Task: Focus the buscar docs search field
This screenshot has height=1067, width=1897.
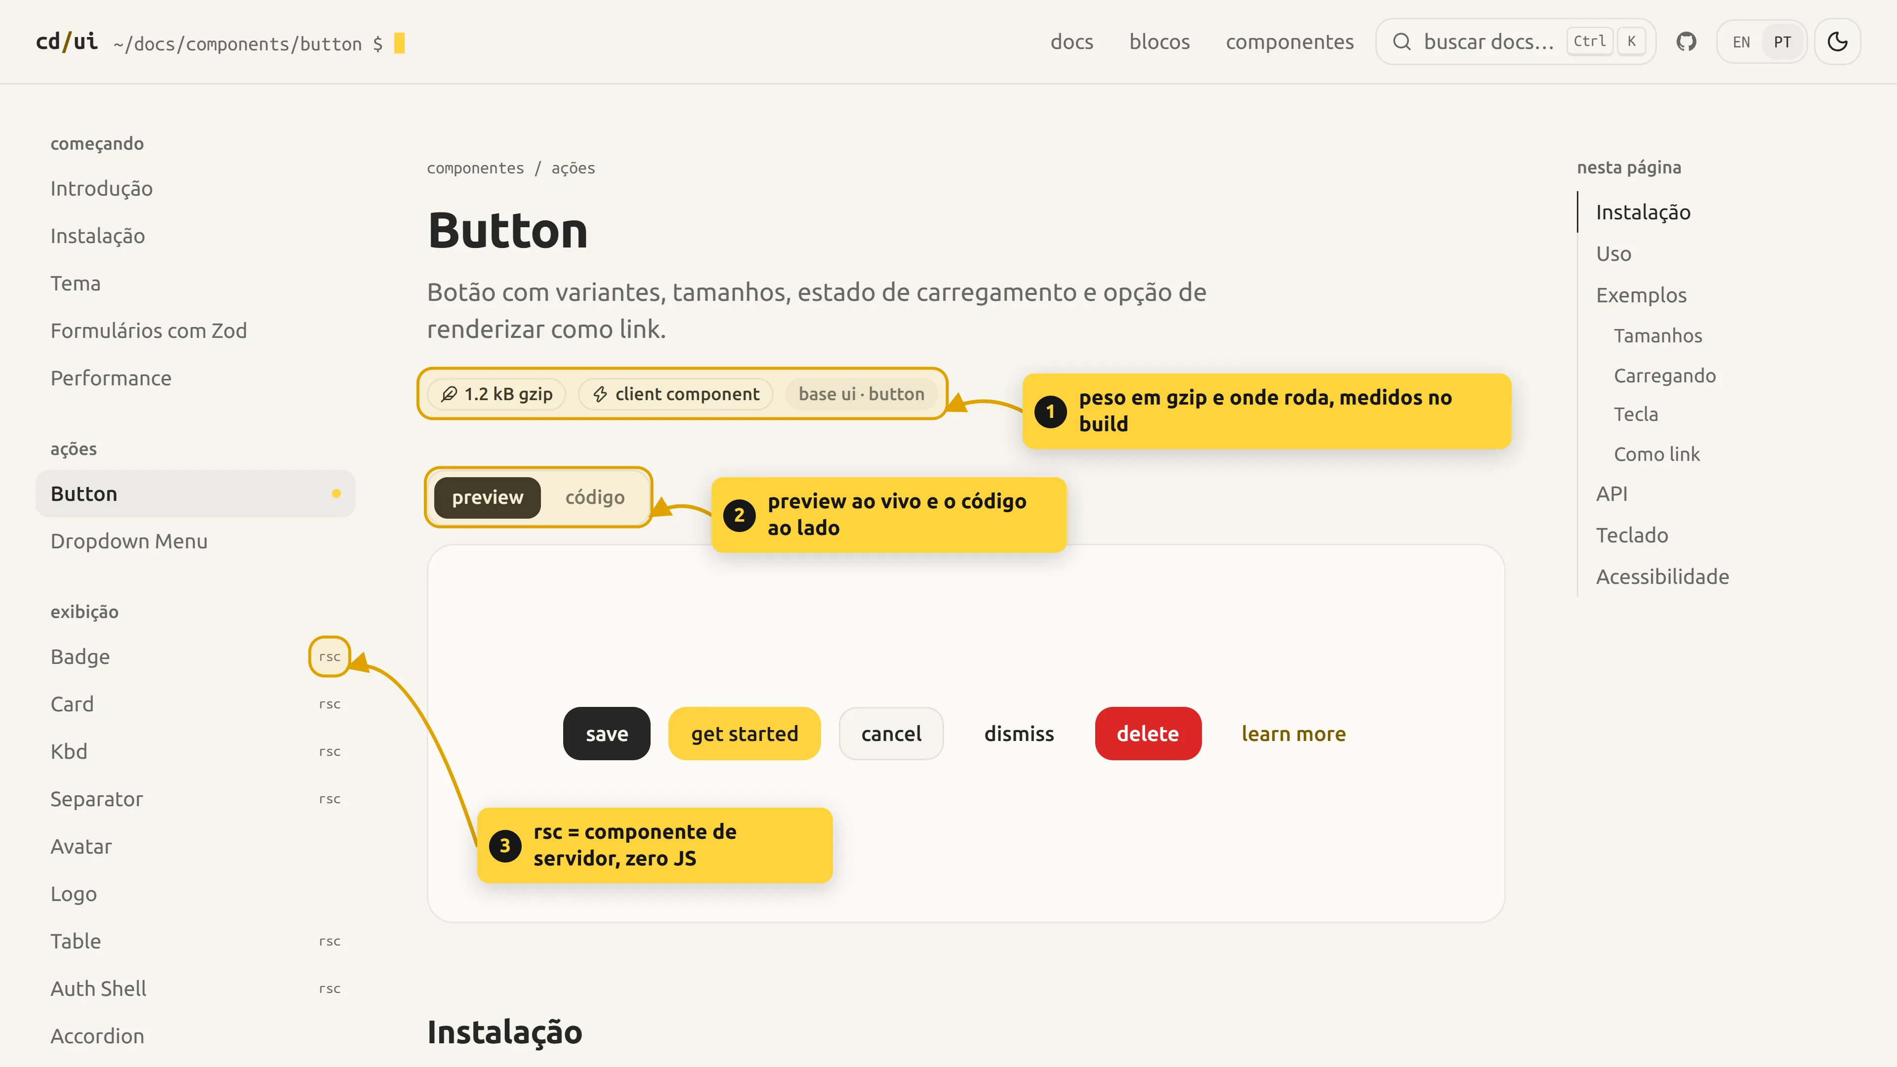Action: pos(1516,42)
